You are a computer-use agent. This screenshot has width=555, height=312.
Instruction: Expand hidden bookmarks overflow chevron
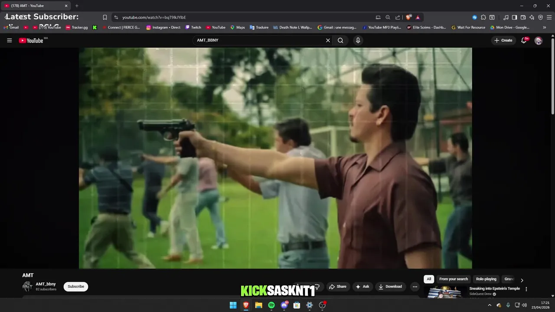[545, 27]
